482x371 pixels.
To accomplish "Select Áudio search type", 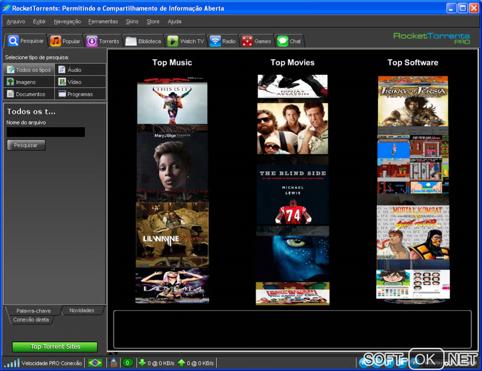I will 80,70.
